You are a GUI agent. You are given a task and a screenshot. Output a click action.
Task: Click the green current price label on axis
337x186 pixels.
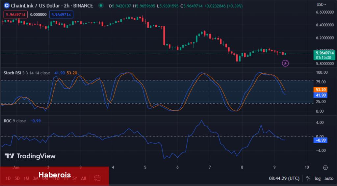point(324,55)
